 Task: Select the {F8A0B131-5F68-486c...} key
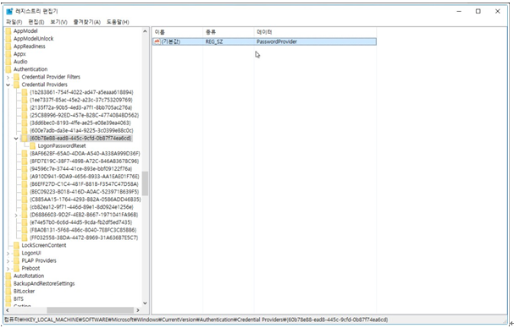point(83,230)
